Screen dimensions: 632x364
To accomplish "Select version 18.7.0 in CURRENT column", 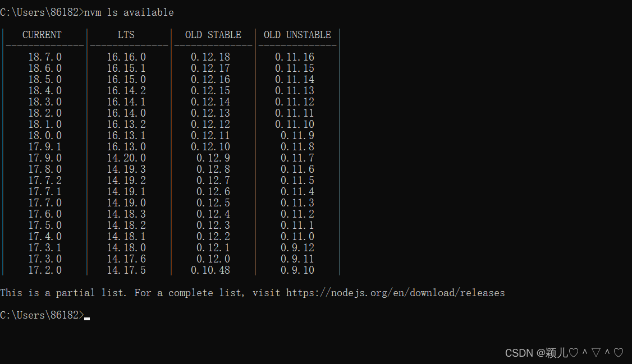I will (45, 57).
